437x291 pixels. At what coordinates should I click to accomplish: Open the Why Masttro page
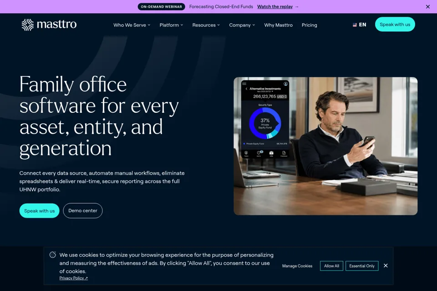click(279, 25)
